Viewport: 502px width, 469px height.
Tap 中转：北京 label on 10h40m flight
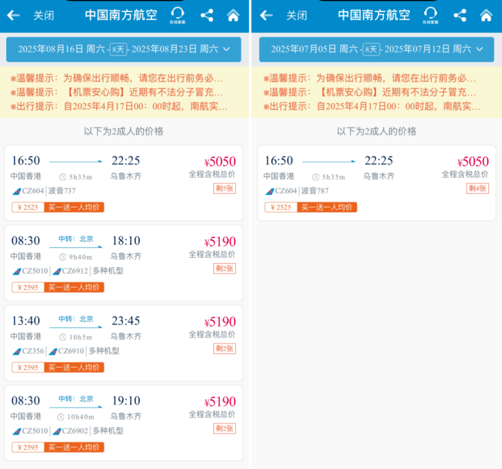click(76, 399)
